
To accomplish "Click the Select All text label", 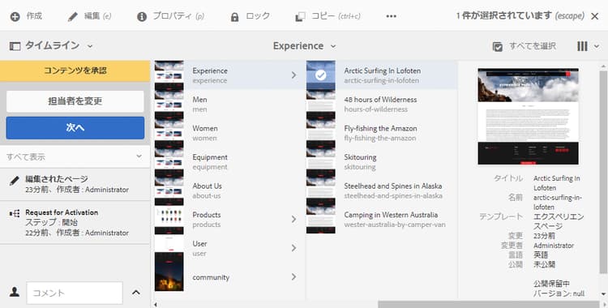I will tap(533, 46).
